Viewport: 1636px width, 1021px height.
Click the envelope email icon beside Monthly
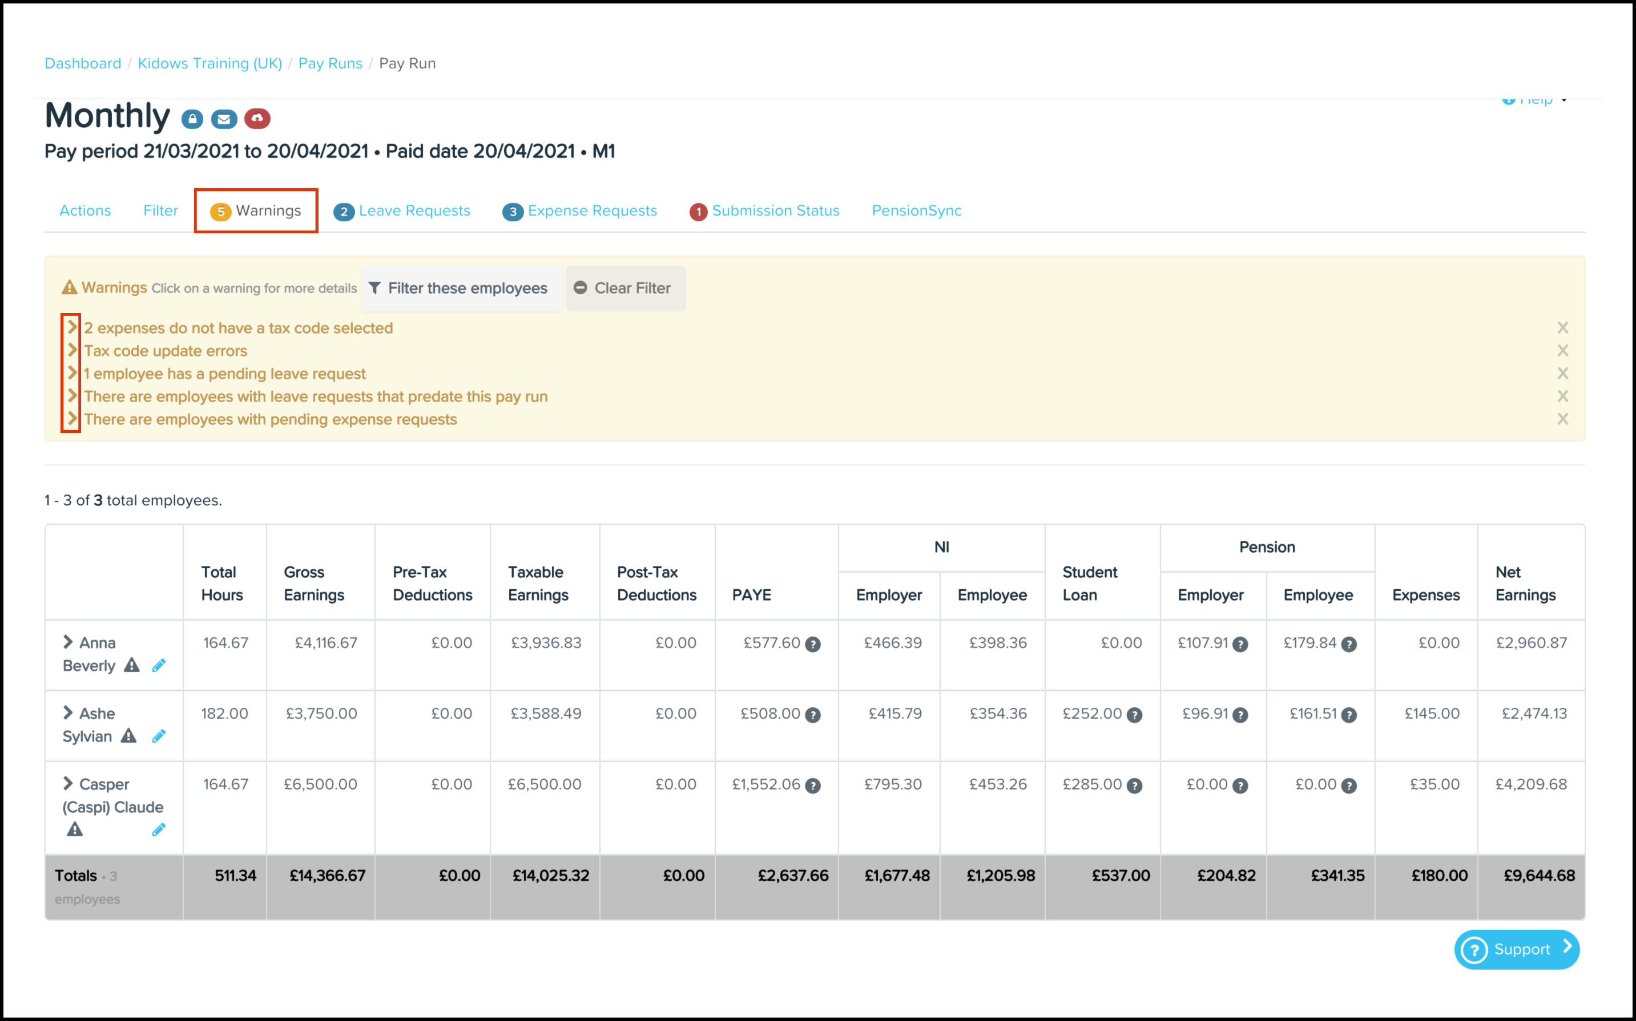coord(224,120)
